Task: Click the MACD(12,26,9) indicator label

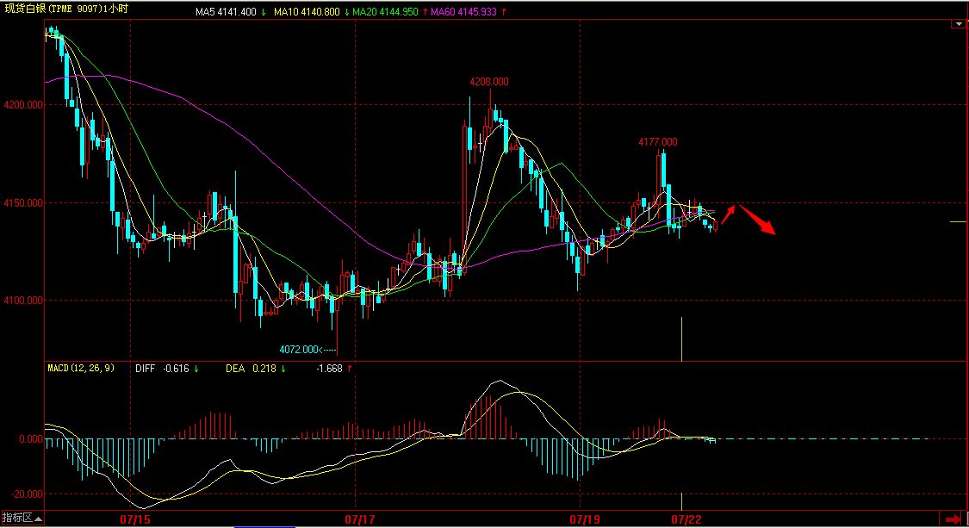Action: [81, 368]
